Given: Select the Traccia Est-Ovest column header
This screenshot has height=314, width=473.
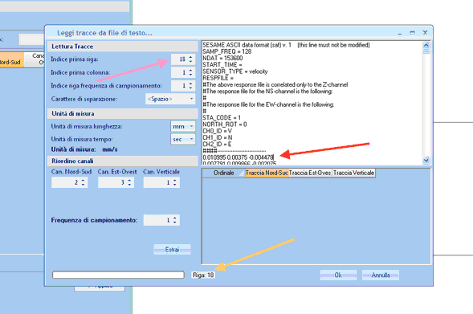Looking at the screenshot, I should click(310, 173).
